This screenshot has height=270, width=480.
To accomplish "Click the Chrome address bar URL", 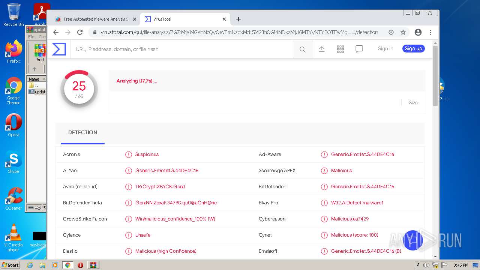I will click(x=239, y=32).
